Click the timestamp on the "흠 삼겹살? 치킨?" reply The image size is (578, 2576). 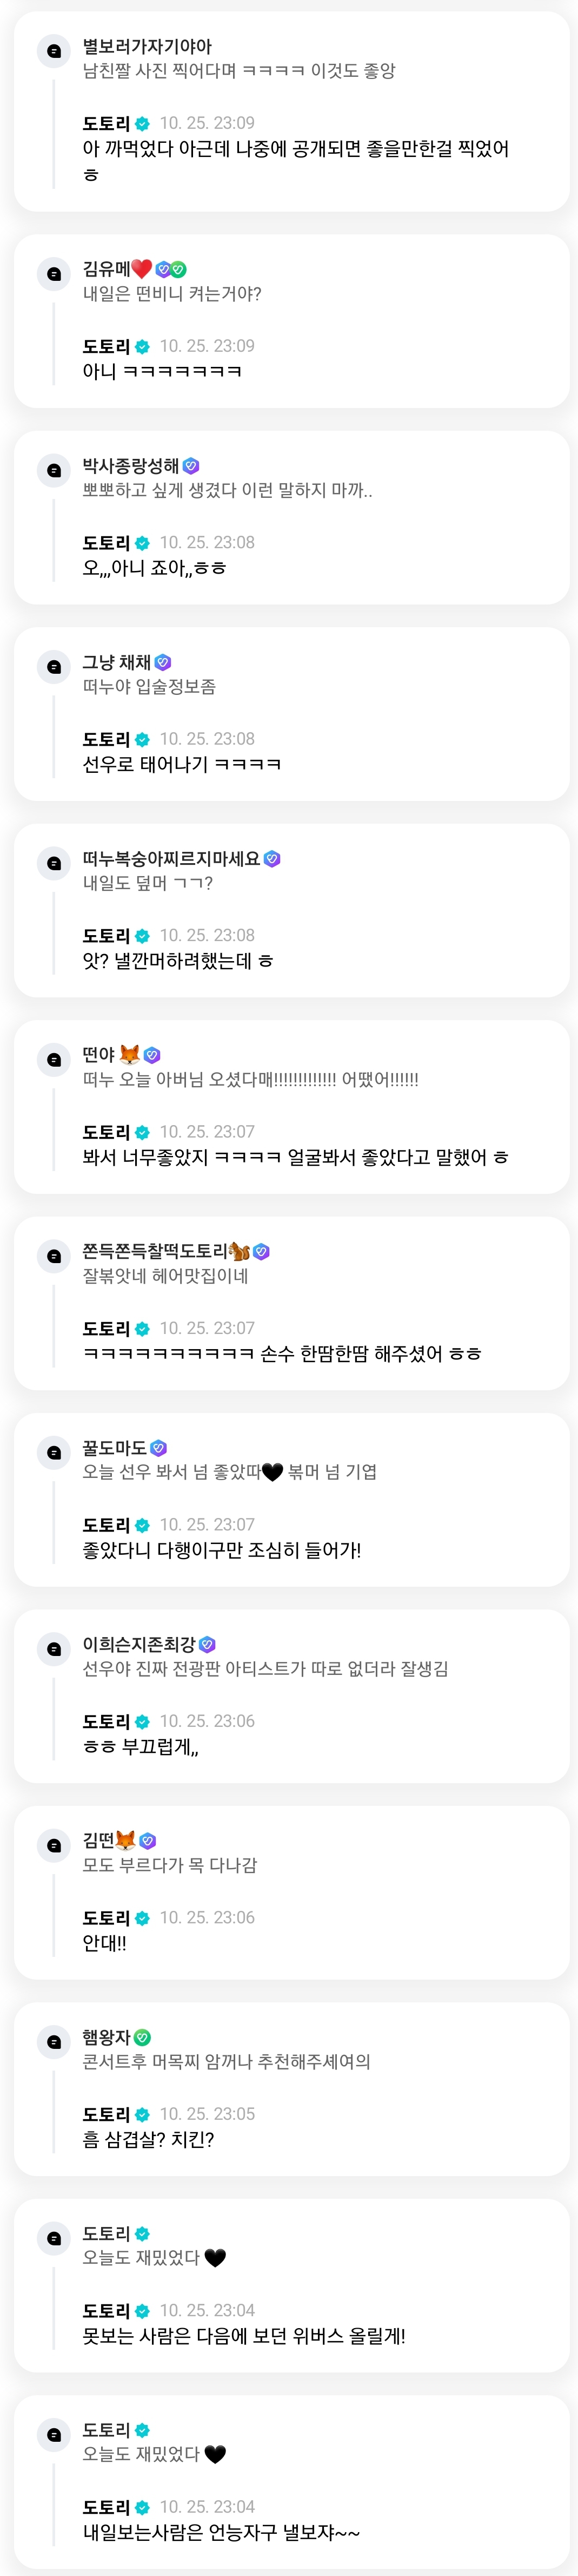click(x=207, y=2114)
